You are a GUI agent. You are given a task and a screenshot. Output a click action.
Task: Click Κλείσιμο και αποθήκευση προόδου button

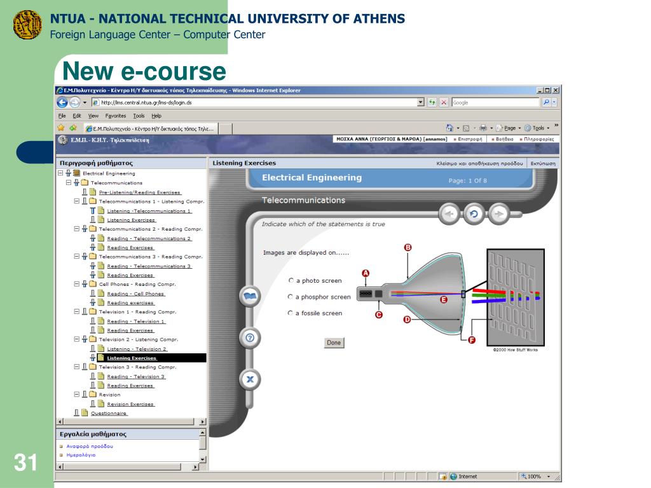click(479, 163)
